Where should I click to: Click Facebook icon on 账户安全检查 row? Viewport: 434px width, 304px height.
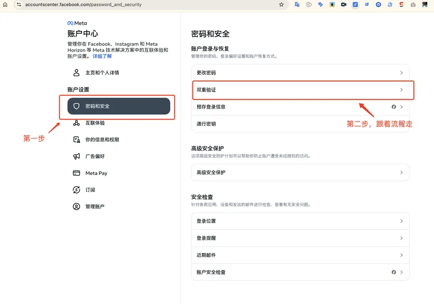tap(393, 272)
